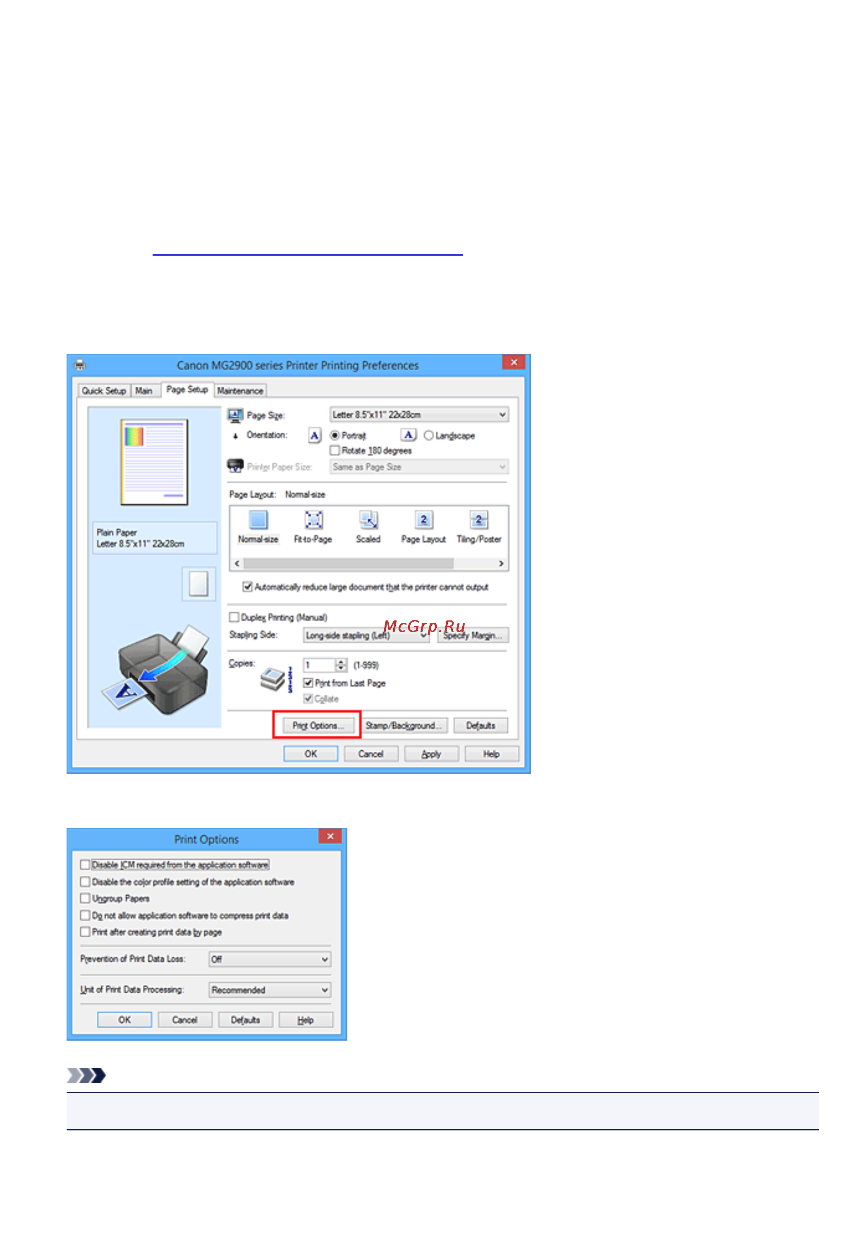Check Do not allow application software compress
The width and height of the screenshot is (844, 1252).
click(85, 915)
